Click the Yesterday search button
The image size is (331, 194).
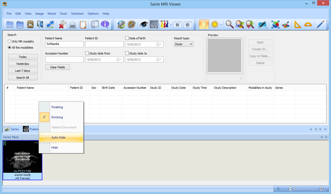(x=23, y=64)
